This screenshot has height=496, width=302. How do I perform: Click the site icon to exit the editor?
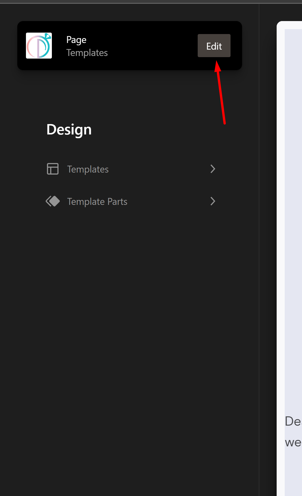point(39,45)
